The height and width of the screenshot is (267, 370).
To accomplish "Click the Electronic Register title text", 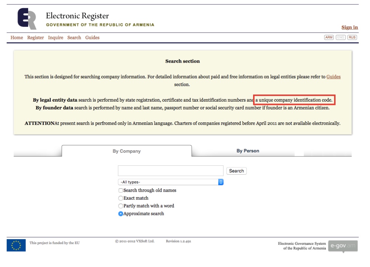I will [77, 16].
